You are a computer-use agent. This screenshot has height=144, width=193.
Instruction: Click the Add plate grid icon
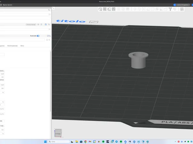click(x=105, y=9)
